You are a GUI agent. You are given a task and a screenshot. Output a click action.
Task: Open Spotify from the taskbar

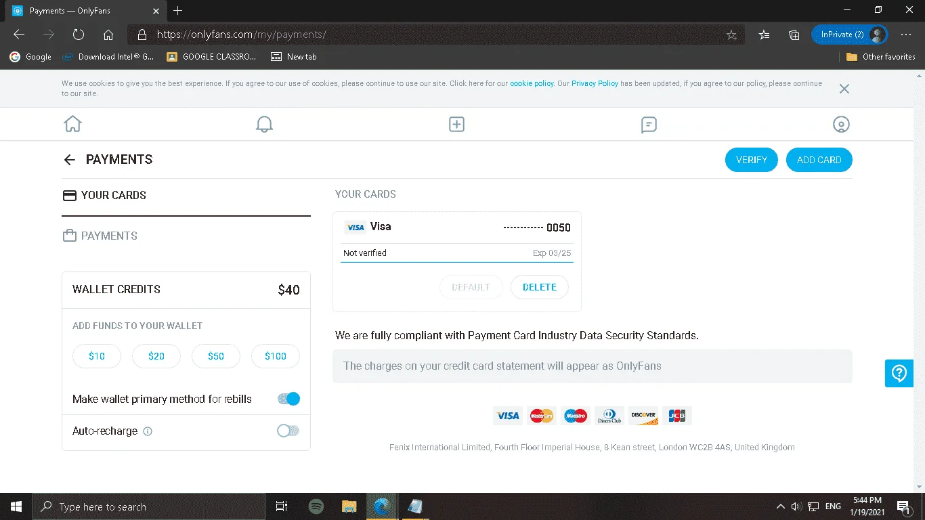coord(316,506)
